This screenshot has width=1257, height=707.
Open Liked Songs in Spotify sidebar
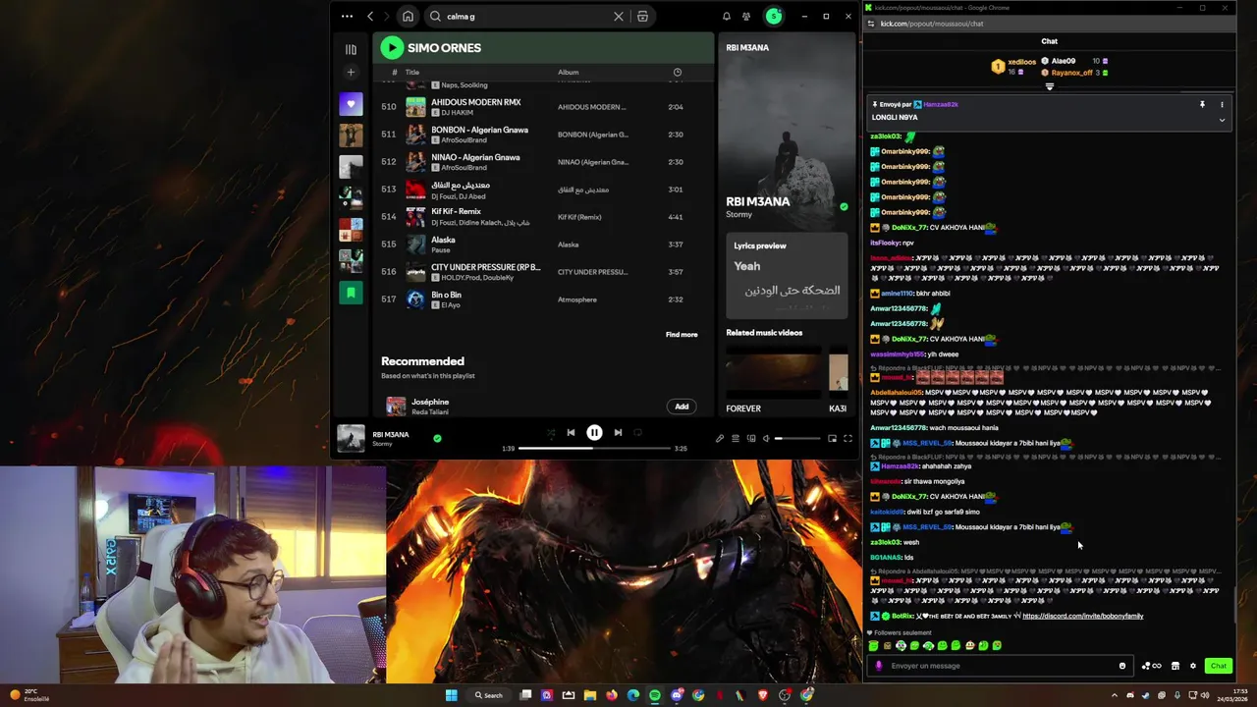[x=351, y=104]
